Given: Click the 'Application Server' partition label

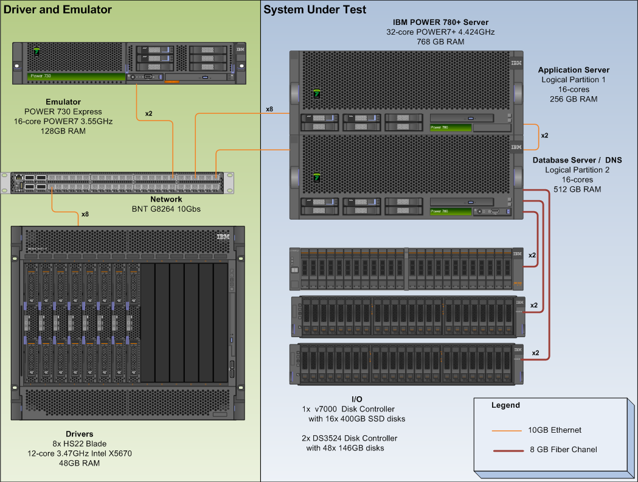Looking at the screenshot, I should point(574,70).
